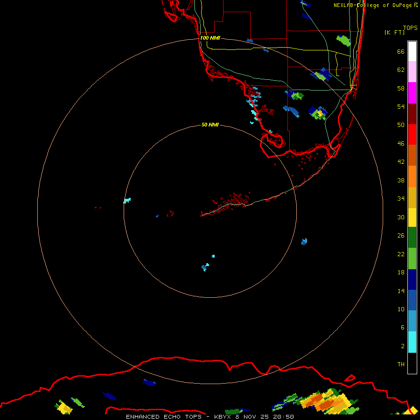Click the "50" legend scale label
The image size is (420, 420).
[x=401, y=125]
